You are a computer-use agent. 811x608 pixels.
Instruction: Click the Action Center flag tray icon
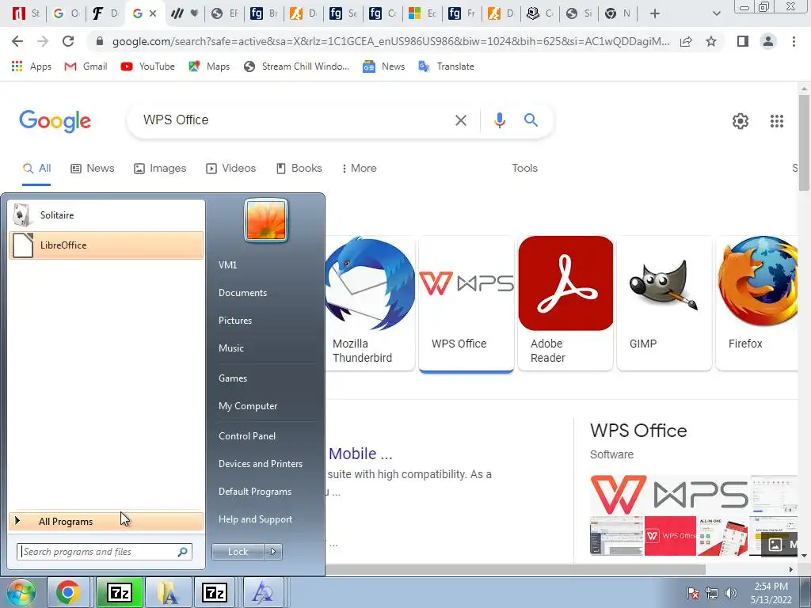pos(693,593)
